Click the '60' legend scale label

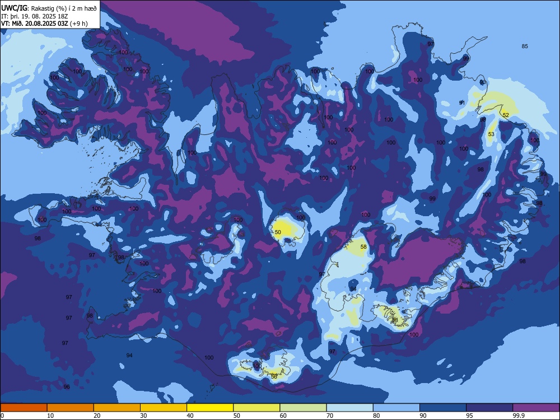click(283, 416)
